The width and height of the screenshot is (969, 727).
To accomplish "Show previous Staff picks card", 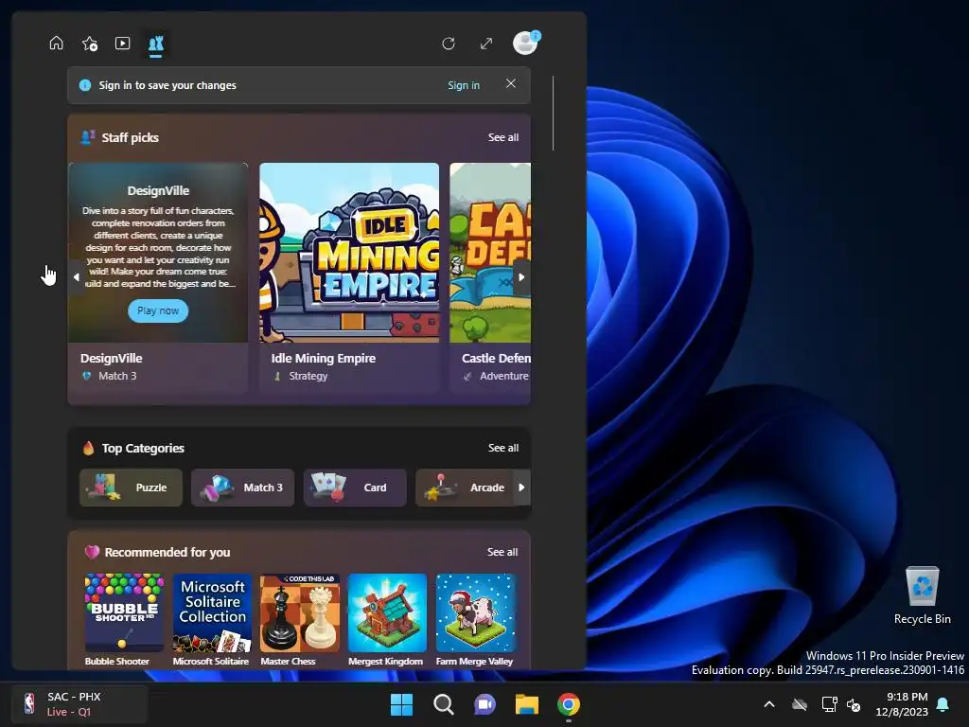I will tap(76, 277).
